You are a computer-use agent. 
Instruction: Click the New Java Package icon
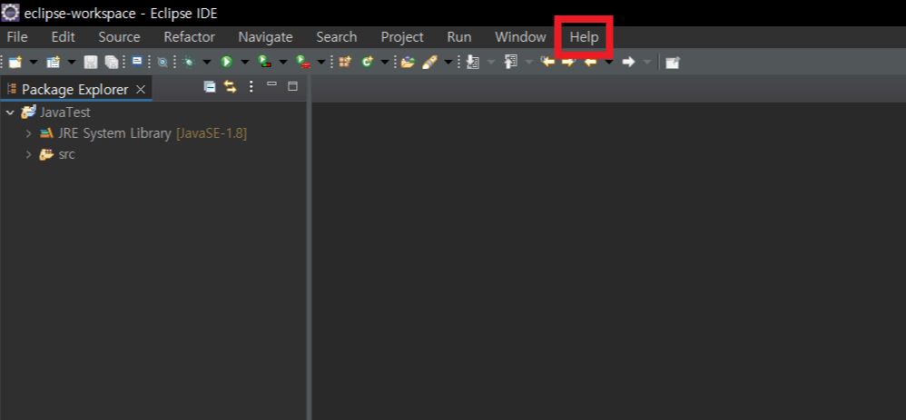click(345, 62)
